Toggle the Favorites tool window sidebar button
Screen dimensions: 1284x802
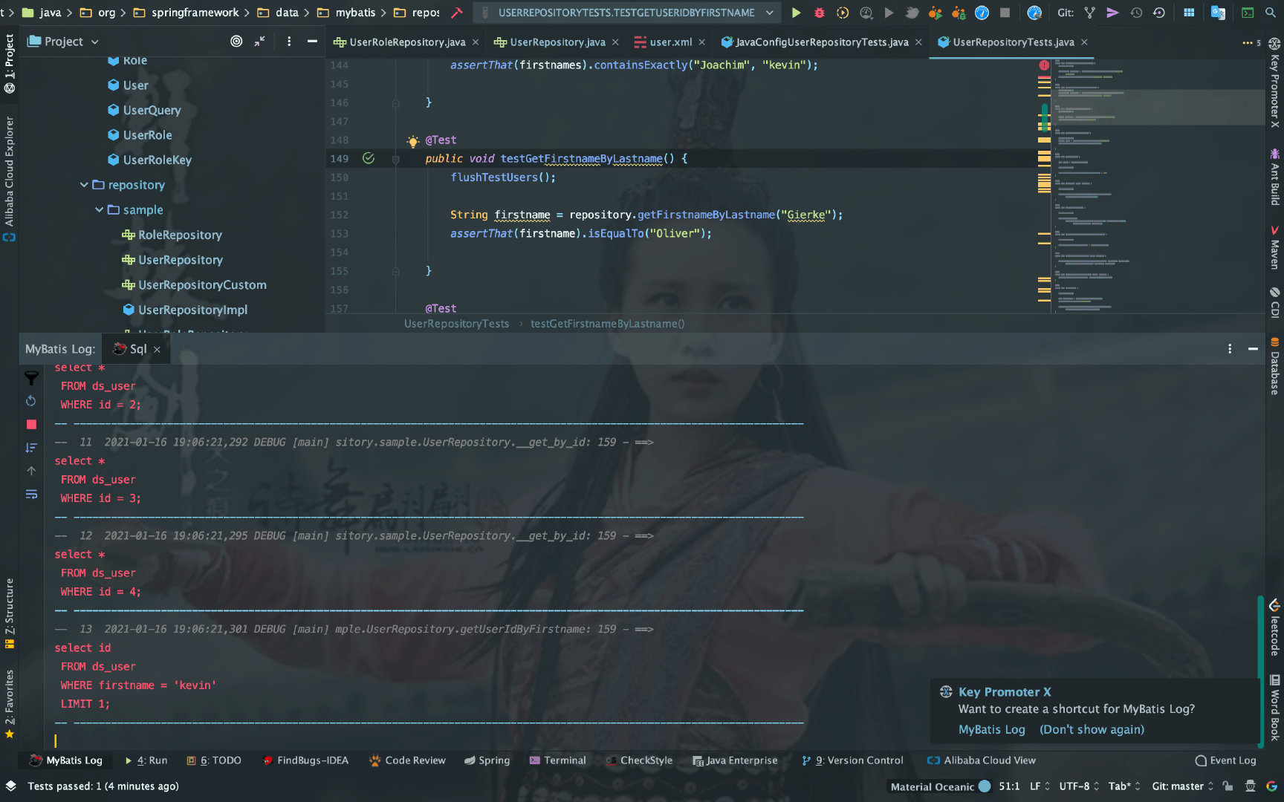pyautogui.click(x=9, y=703)
